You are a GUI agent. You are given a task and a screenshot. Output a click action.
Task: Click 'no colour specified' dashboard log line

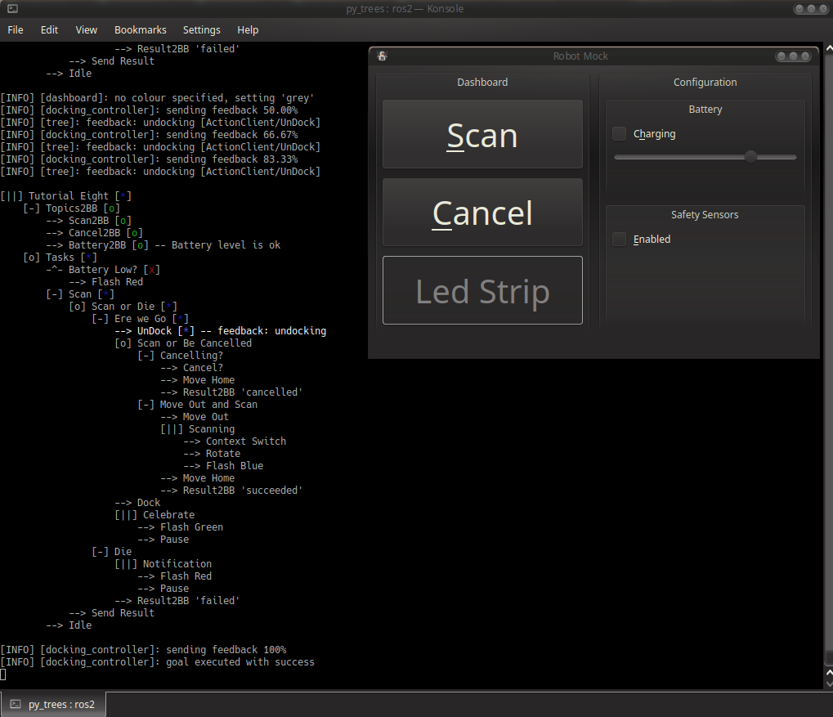[x=157, y=98]
